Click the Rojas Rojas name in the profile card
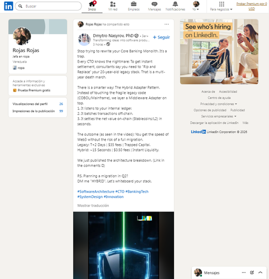Viewport: 269px width, 279px height. (x=26, y=50)
